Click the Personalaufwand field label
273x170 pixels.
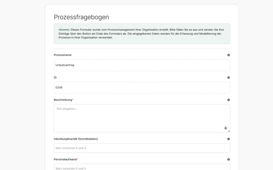(x=65, y=159)
